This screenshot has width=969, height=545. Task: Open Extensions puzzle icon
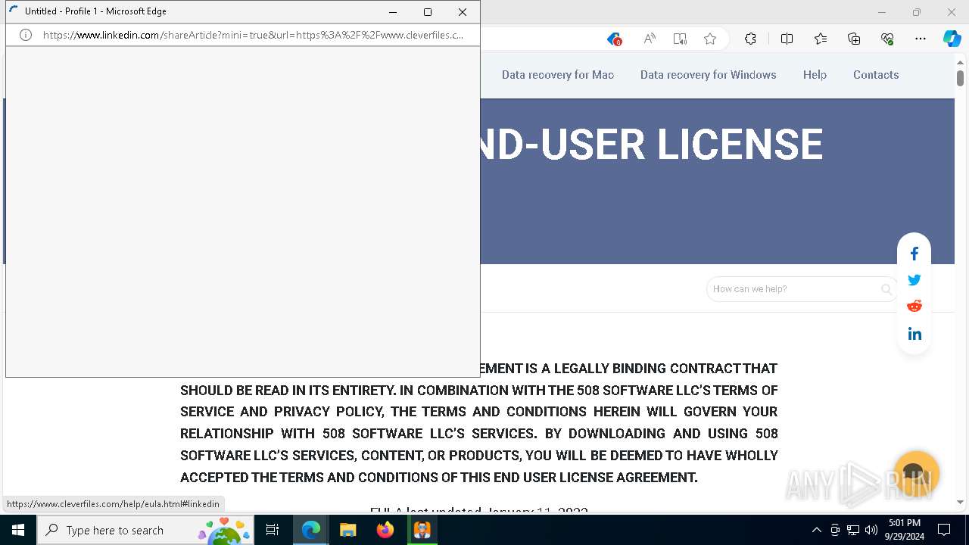tap(750, 39)
